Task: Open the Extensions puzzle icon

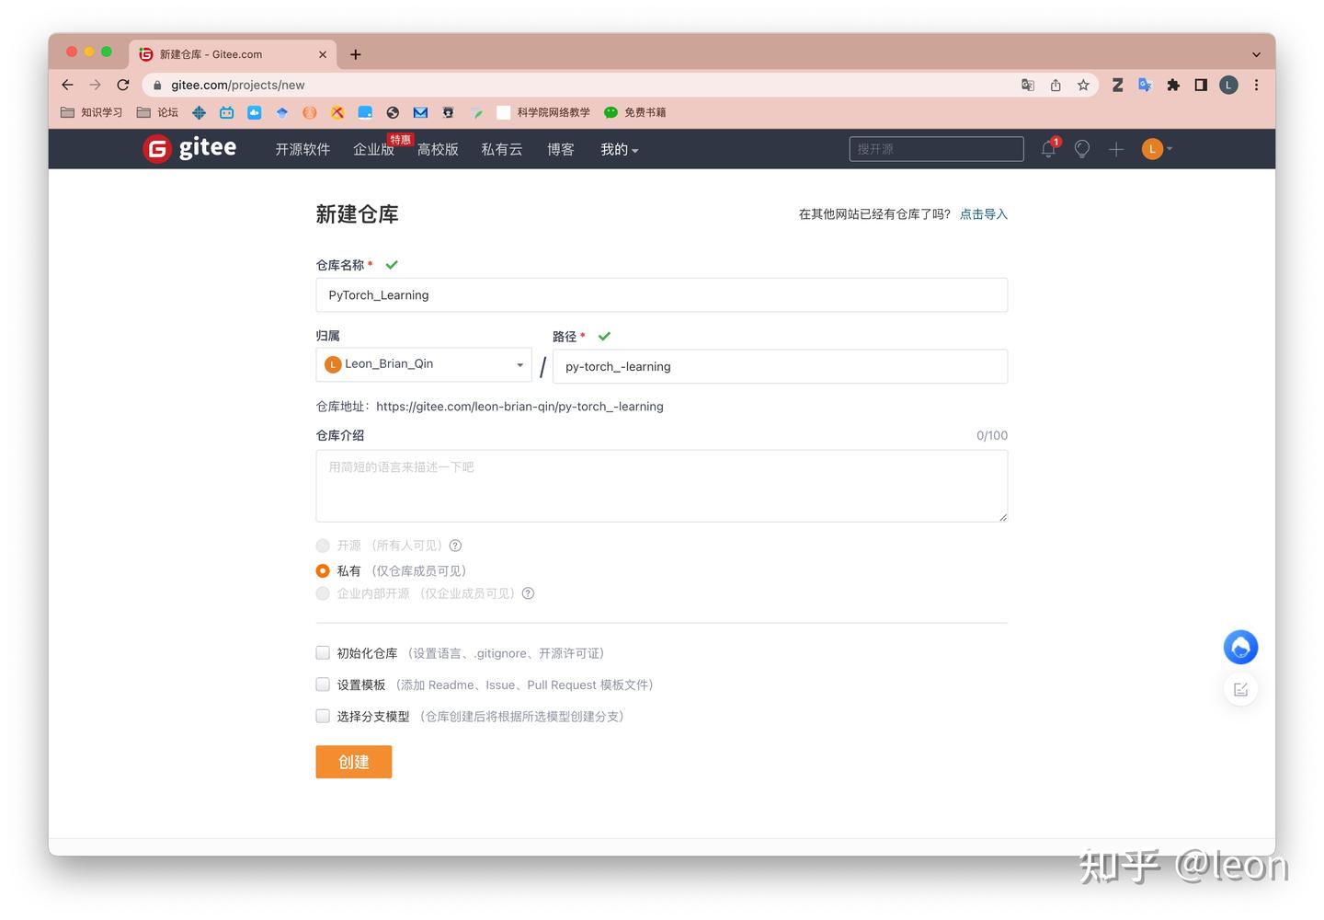Action: [x=1173, y=85]
